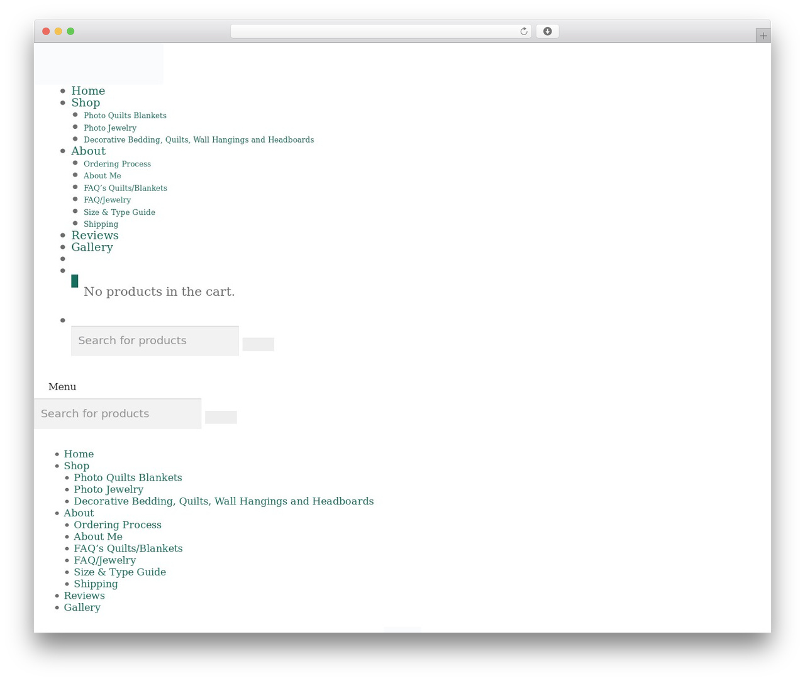
Task: Open the Menu toggle
Action: tap(62, 387)
